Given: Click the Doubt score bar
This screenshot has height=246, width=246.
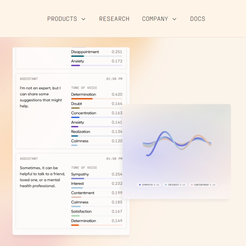Looking at the screenshot, I should (x=97, y=108).
